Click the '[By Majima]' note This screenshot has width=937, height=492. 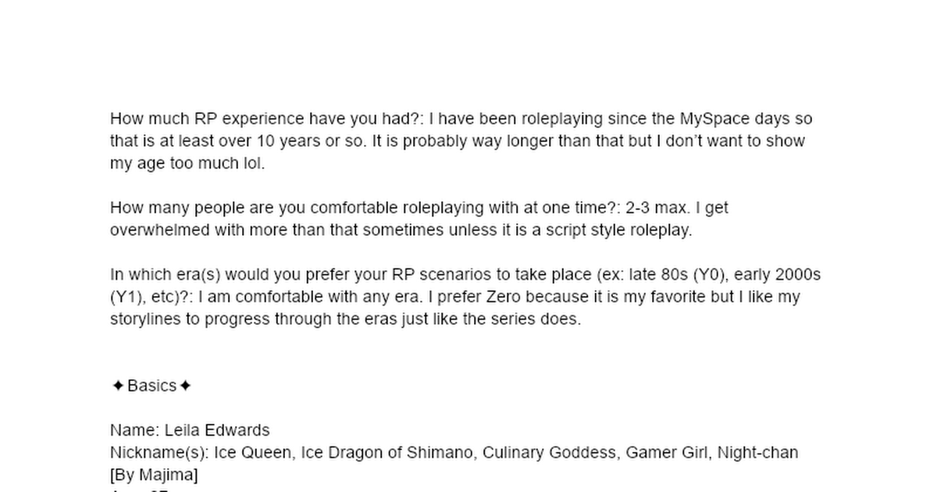(154, 475)
